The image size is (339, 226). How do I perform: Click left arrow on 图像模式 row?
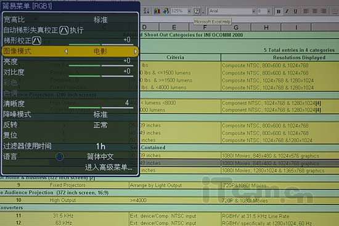67,52
